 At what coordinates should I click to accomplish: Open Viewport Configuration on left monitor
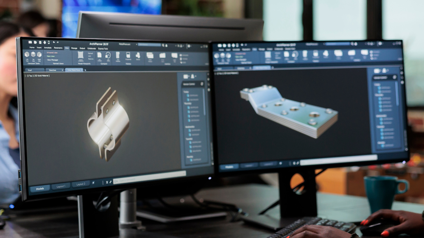pos(81,55)
